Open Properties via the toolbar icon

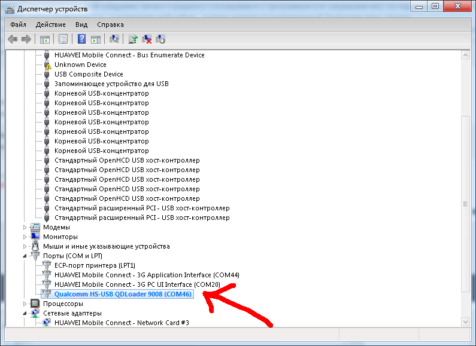(62, 39)
